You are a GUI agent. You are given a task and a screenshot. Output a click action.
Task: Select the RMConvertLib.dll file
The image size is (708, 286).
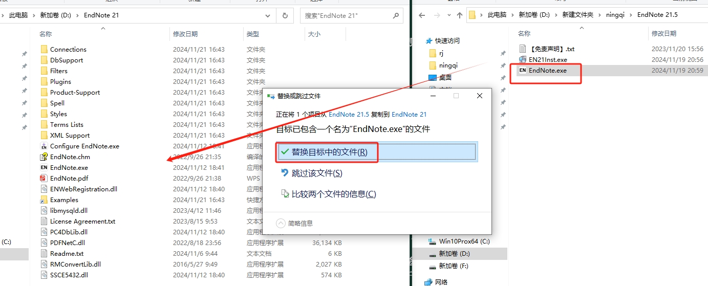point(75,265)
